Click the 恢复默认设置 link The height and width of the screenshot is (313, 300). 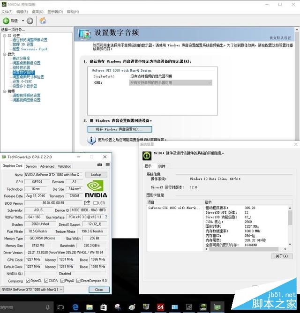(x=280, y=38)
